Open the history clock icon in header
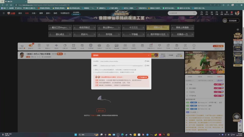 [202, 13]
